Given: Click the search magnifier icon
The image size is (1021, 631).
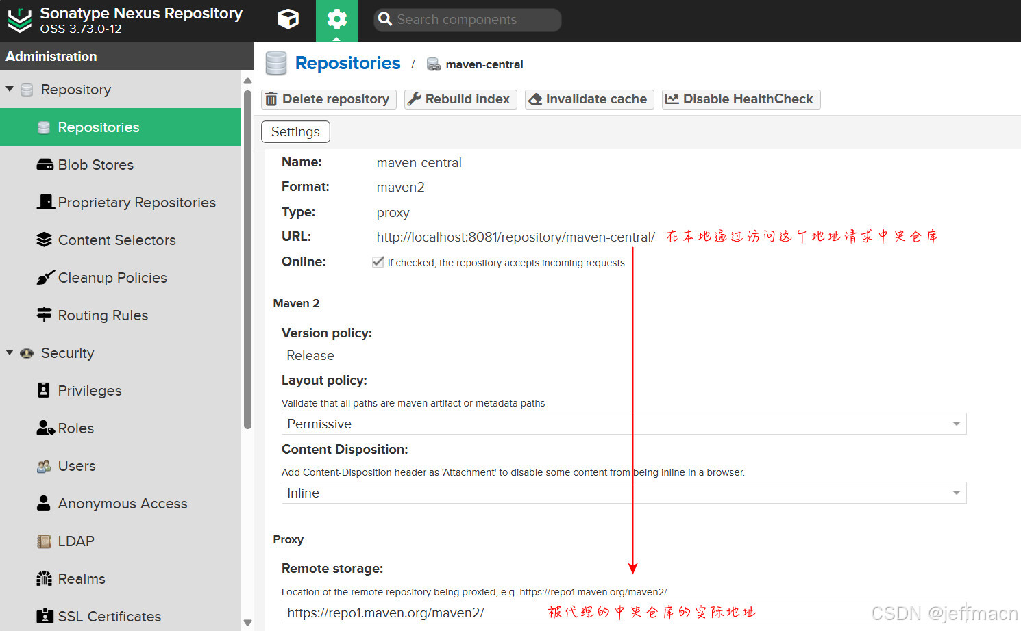Looking at the screenshot, I should [385, 19].
